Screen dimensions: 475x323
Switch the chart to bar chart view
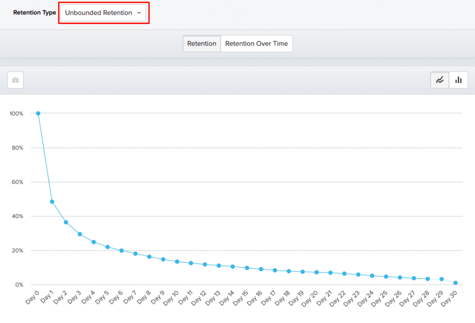click(x=458, y=80)
